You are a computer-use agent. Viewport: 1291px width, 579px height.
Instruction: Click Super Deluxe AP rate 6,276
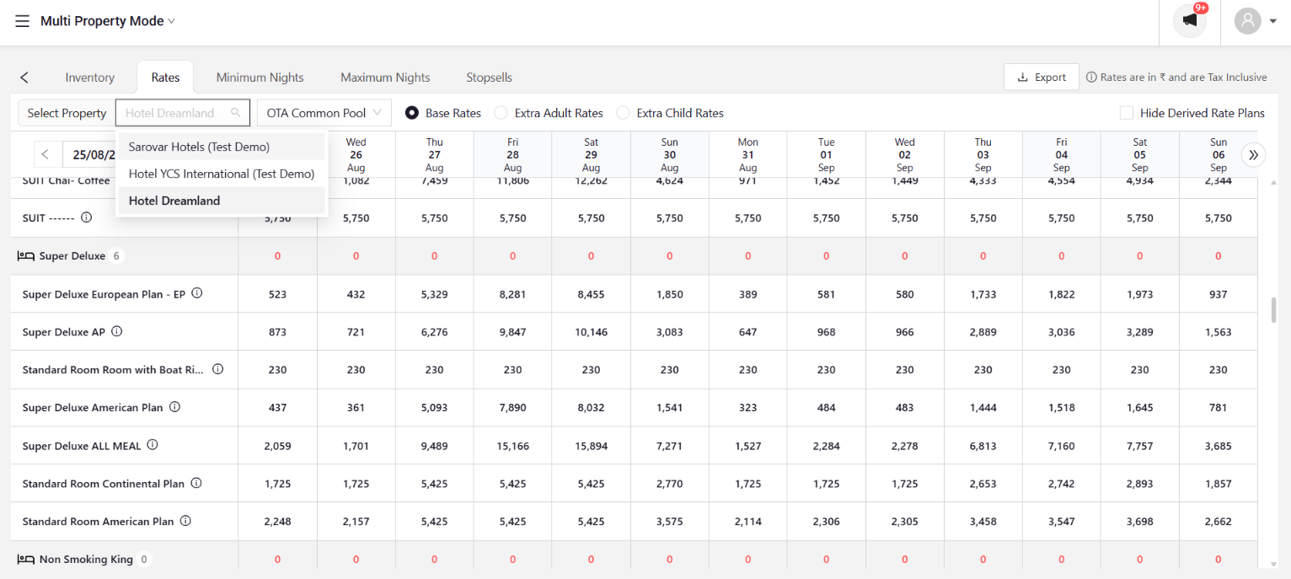[x=434, y=332]
